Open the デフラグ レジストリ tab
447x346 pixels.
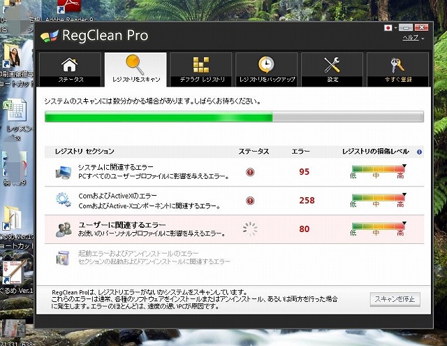(201, 69)
